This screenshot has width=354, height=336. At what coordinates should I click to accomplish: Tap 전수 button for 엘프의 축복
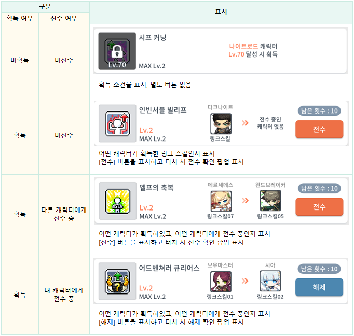pyautogui.click(x=319, y=207)
